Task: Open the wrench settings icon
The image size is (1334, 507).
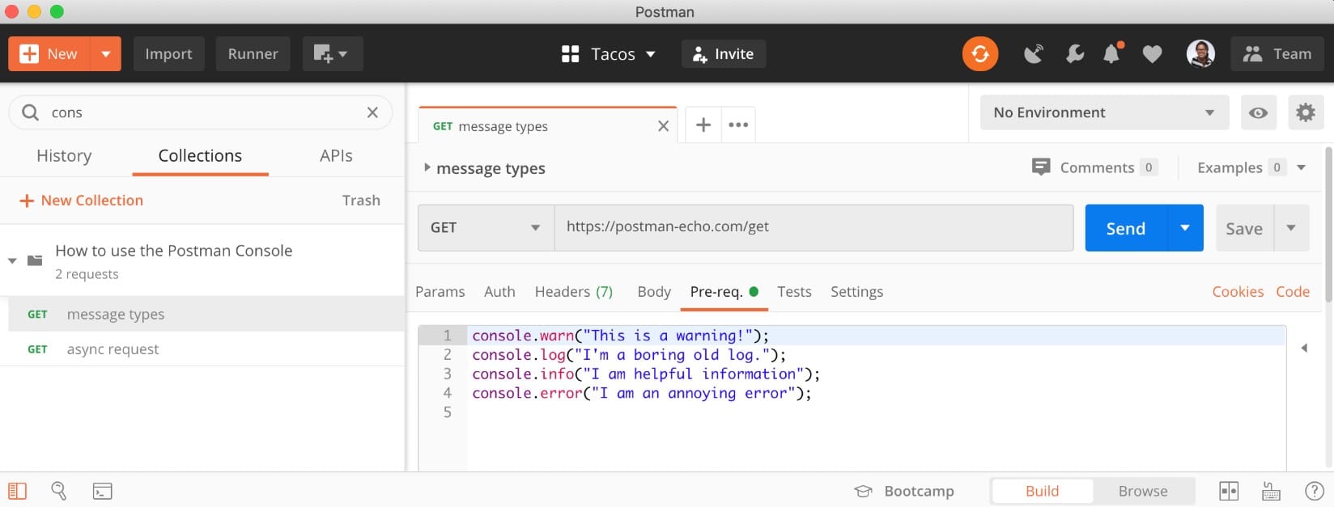Action: [1075, 54]
